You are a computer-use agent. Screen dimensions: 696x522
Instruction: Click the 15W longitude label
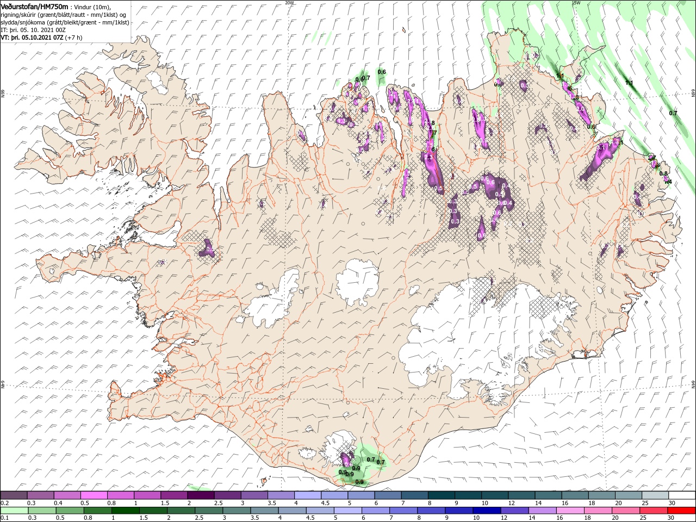(576, 3)
